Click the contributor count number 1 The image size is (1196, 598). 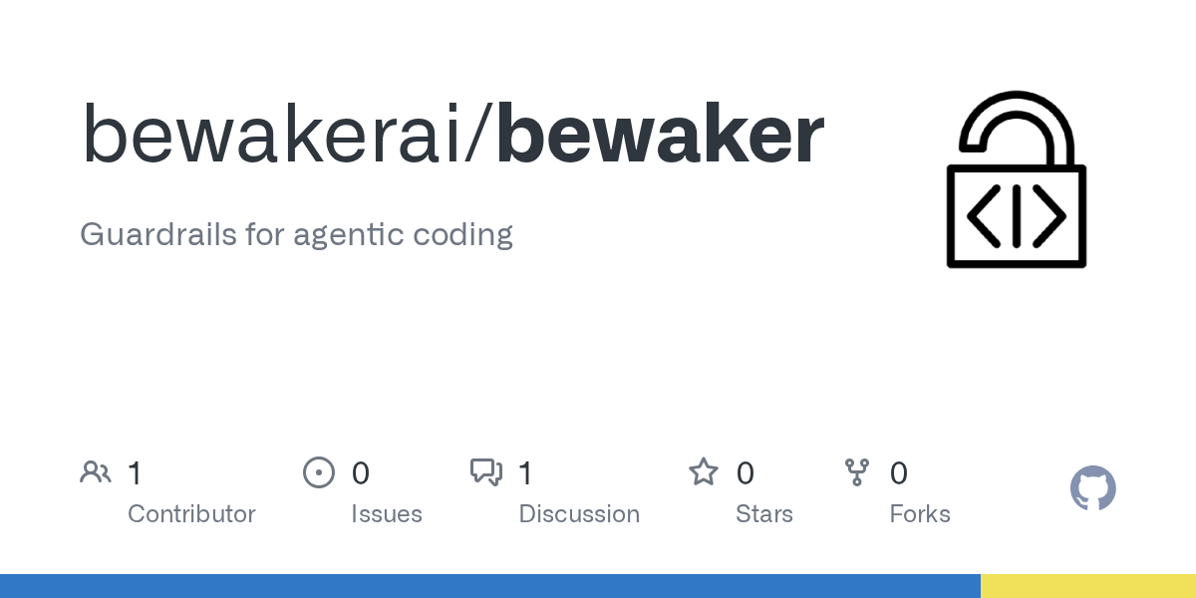point(135,473)
